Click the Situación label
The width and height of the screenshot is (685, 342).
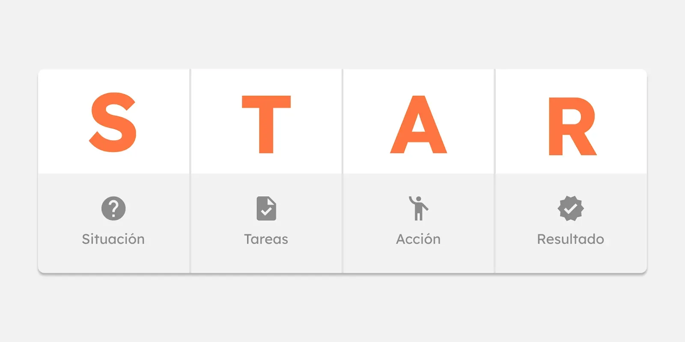[x=113, y=239]
